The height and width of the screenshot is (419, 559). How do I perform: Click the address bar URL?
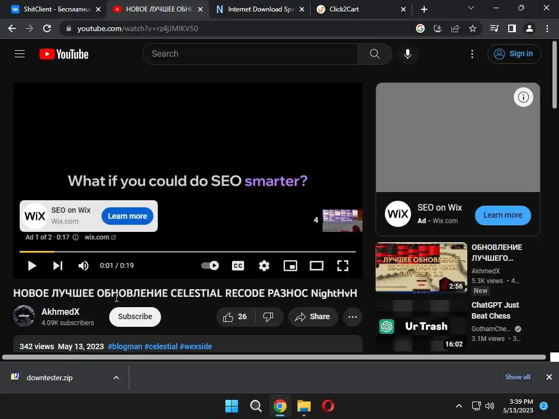click(138, 28)
